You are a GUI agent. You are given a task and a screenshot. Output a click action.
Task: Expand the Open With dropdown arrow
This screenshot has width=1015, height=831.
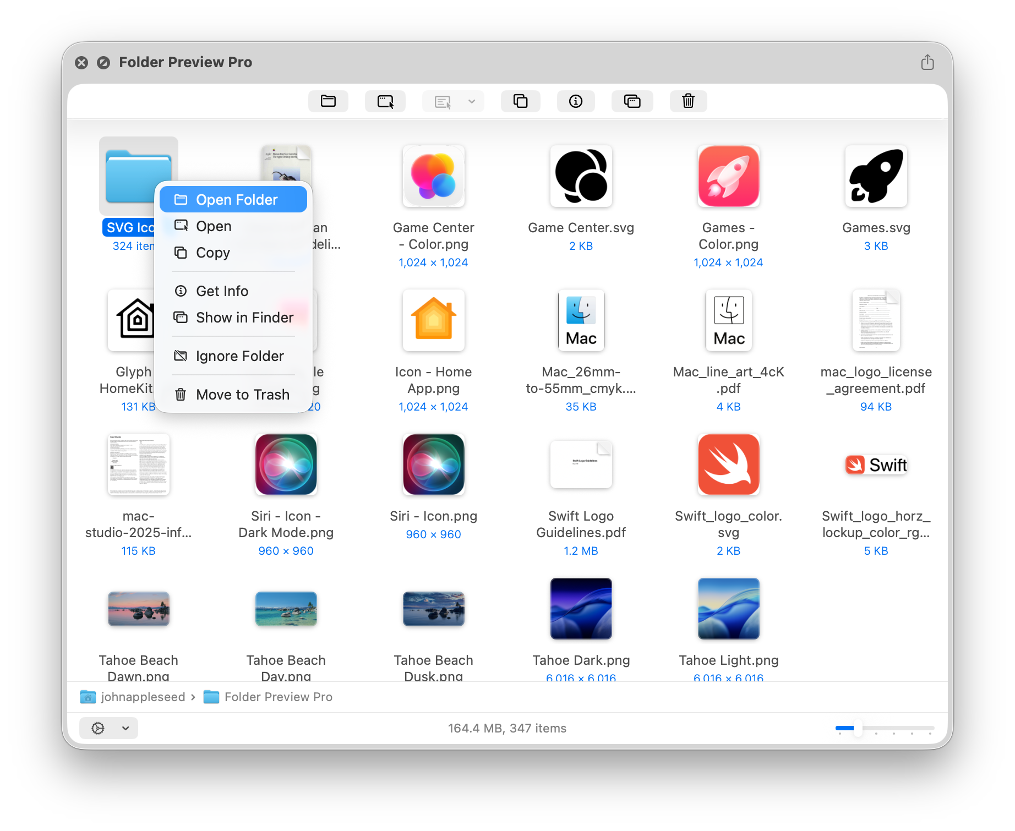click(x=472, y=101)
